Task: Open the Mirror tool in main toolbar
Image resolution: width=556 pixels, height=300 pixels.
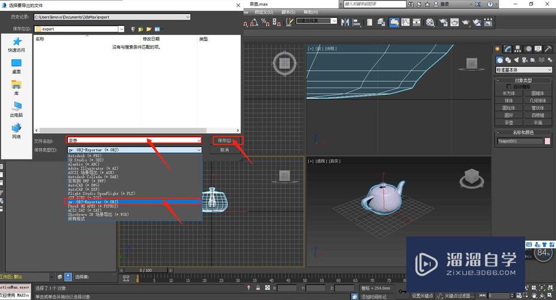Action: pos(345,22)
